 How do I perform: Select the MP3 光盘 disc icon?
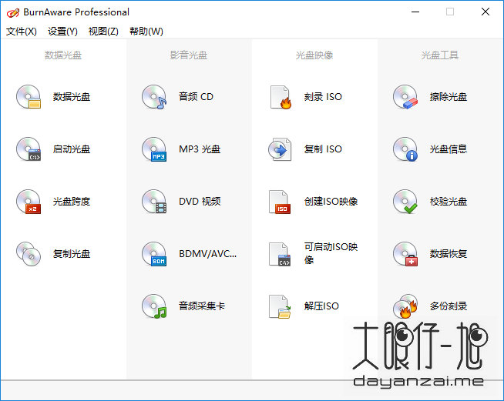154,149
